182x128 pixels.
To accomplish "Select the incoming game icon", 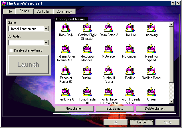I will click(x=151, y=27).
